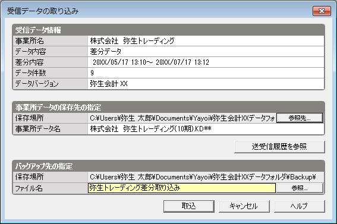Select the 事業所データ名 value field
This screenshot has width=337, height=224.
[x=206, y=129]
